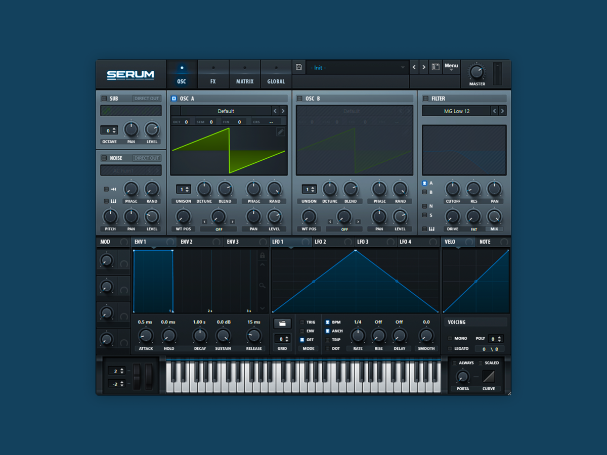
Task: Click the OSC A LEVEL knob
Action: pos(274,217)
